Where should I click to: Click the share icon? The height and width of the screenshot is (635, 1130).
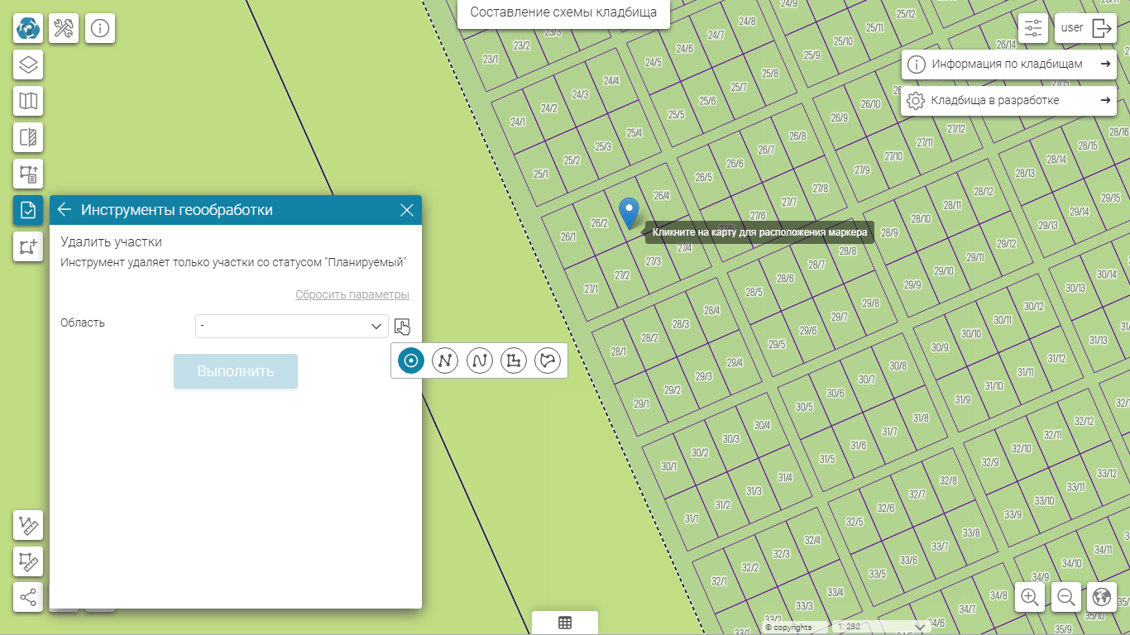pyautogui.click(x=28, y=597)
